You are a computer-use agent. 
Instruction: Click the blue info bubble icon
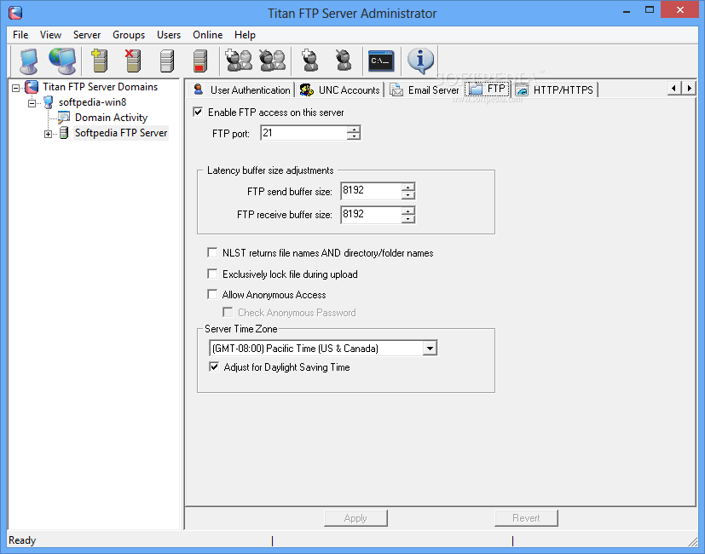click(x=421, y=61)
